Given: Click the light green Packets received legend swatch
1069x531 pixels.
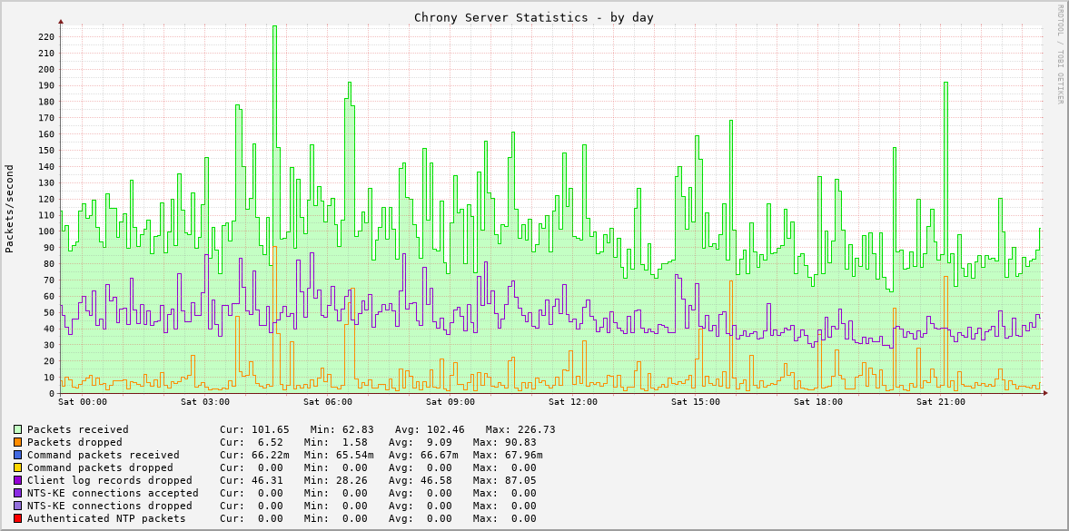Looking at the screenshot, I should pos(18,429).
